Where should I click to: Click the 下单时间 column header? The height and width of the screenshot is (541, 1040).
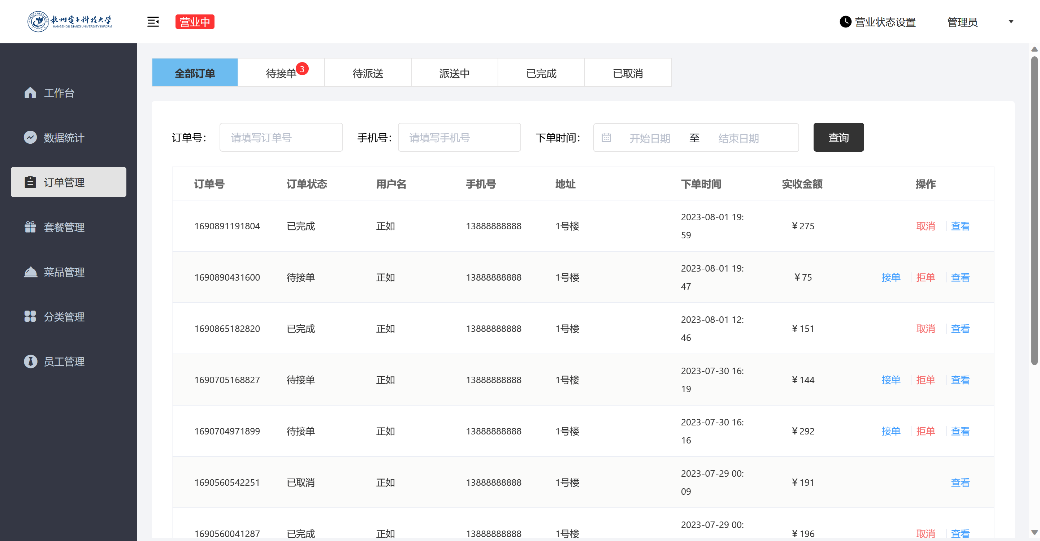701,184
